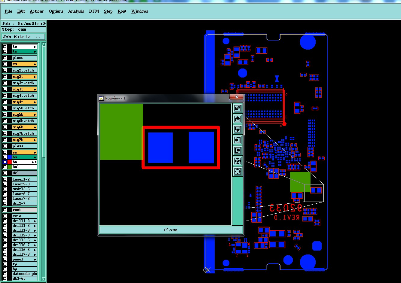The image size is (401, 283).
Task: Click the hand icon on the sig2t layer
Action: click(35, 77)
